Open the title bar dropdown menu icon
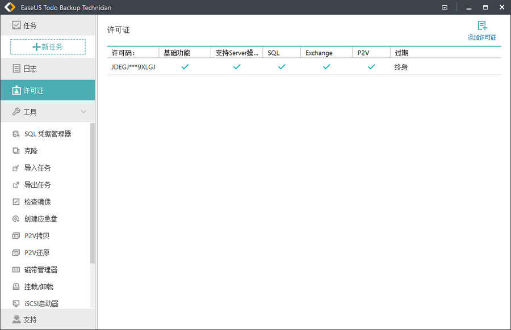Screen dimensions: 511x330 tap(445, 7)
